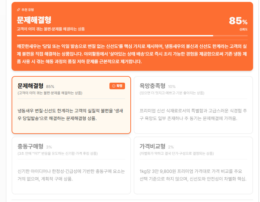Click the 2% value beside 가격비교형

coord(171,147)
